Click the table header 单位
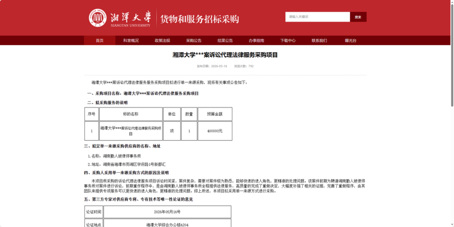454x227 pixels. click(172, 114)
